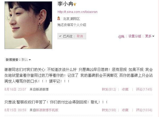Toggle the 已关注 follow status button
159x117 pixels.
tap(66, 36)
